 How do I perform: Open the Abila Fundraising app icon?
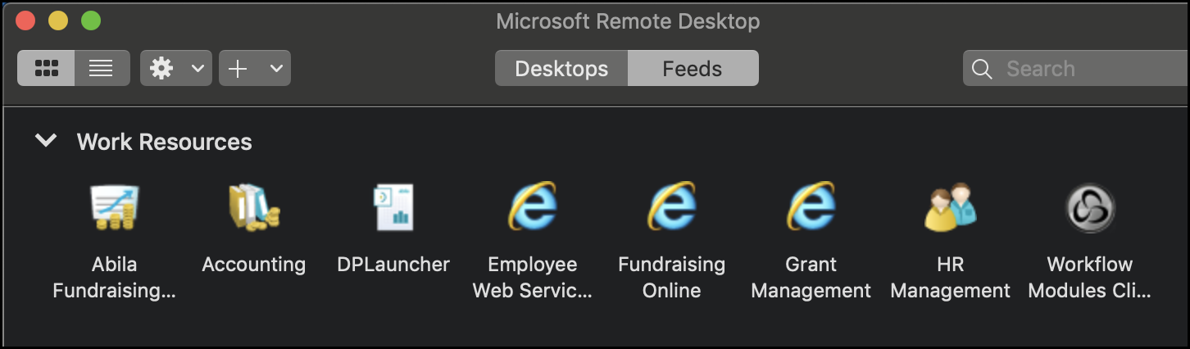pyautogui.click(x=114, y=207)
